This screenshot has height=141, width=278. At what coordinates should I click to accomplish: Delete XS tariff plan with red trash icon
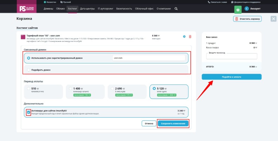click(x=190, y=36)
